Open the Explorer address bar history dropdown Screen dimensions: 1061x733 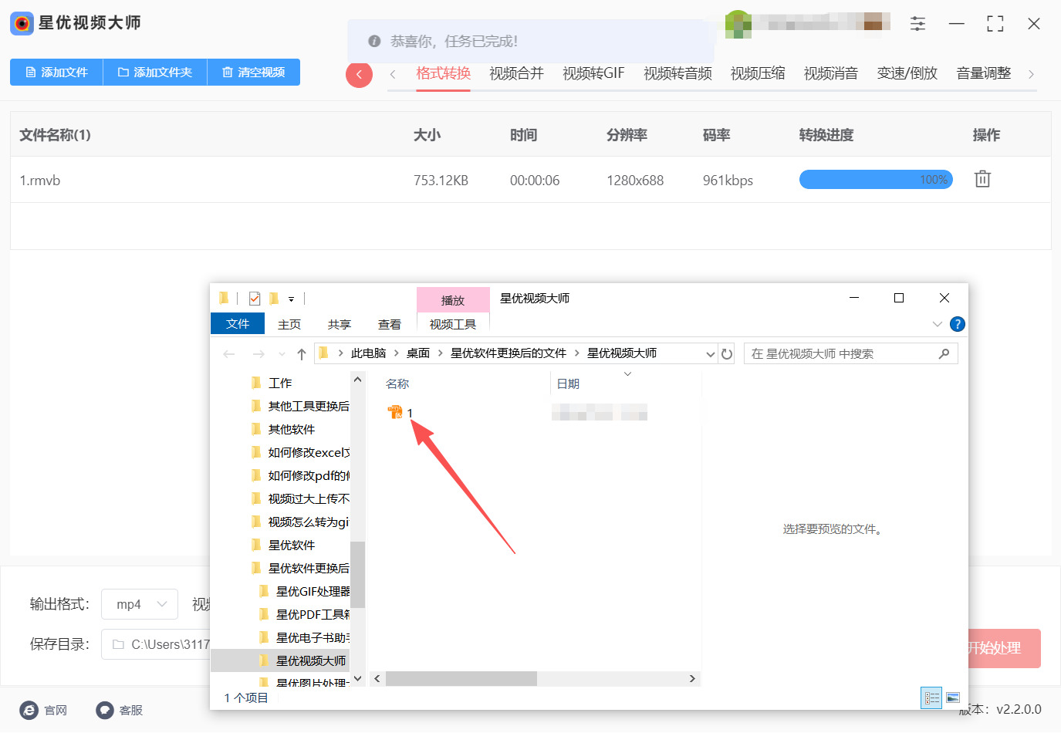click(x=711, y=353)
